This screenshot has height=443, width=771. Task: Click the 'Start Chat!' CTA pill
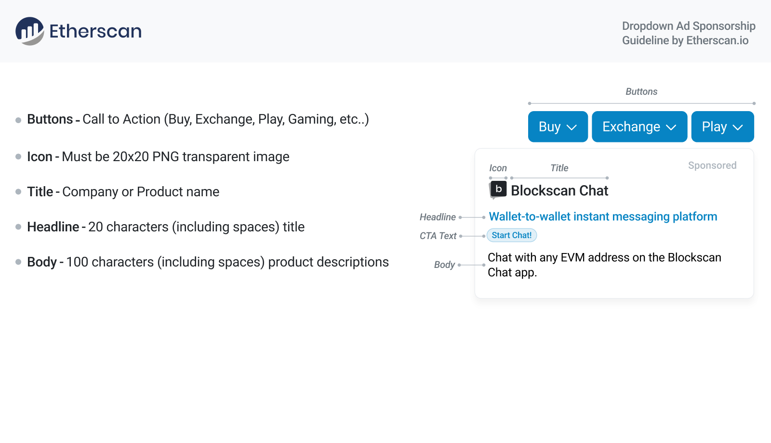point(512,235)
